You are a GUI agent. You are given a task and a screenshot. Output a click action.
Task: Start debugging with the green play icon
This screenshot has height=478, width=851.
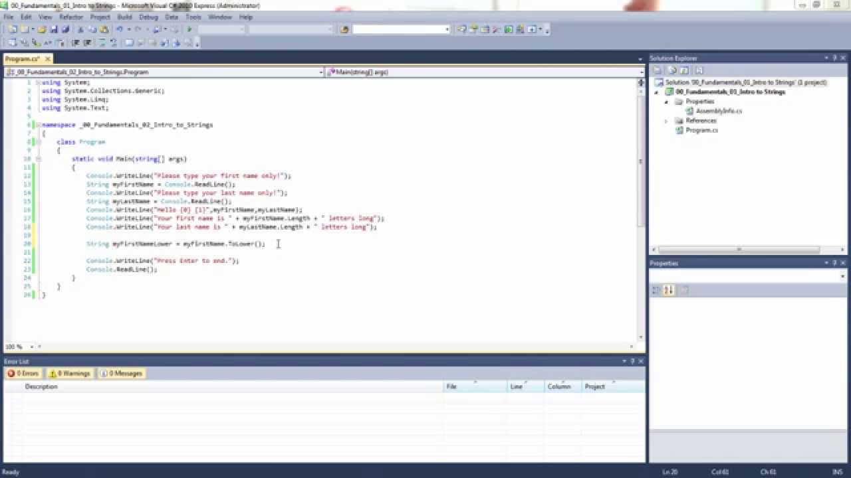(189, 29)
